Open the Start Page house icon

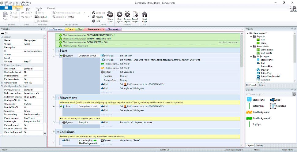tap(145, 16)
